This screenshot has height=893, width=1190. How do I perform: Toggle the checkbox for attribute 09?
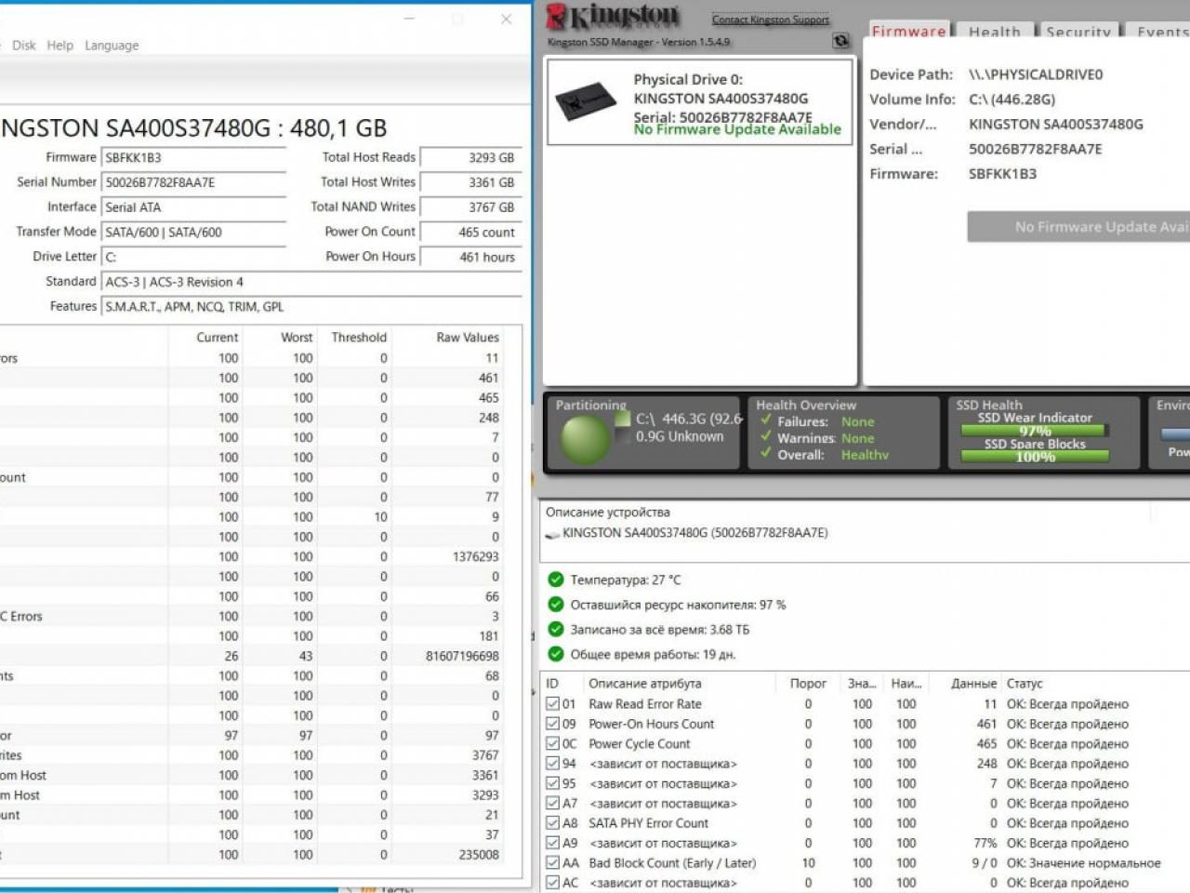pyautogui.click(x=552, y=724)
